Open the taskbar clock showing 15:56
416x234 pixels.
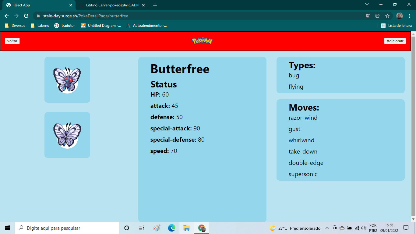point(389,228)
